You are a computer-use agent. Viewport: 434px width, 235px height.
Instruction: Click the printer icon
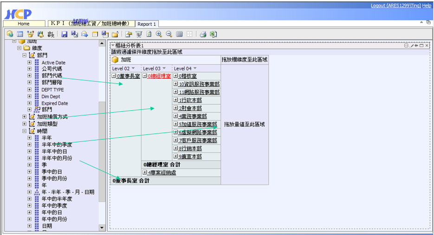click(x=203, y=34)
